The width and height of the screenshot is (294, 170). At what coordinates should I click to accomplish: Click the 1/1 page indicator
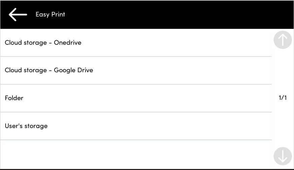(x=283, y=98)
